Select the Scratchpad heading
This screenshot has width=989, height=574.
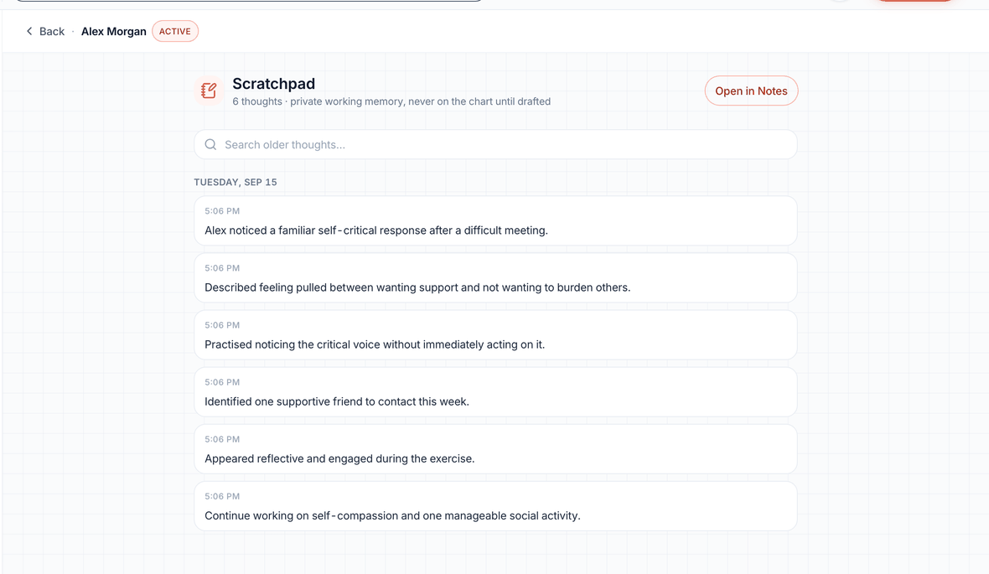274,83
